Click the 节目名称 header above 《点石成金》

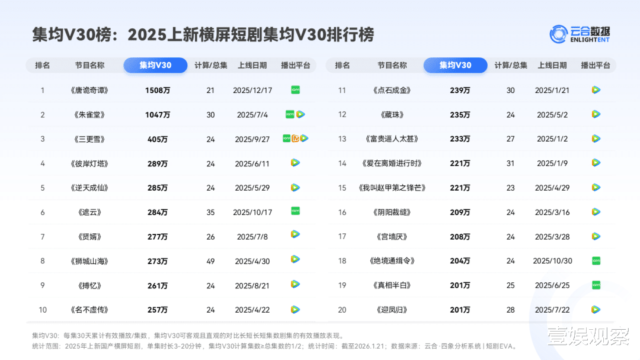coord(392,65)
